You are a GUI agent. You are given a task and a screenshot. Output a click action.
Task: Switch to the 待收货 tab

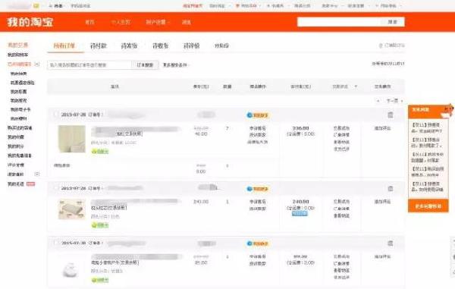click(161, 46)
